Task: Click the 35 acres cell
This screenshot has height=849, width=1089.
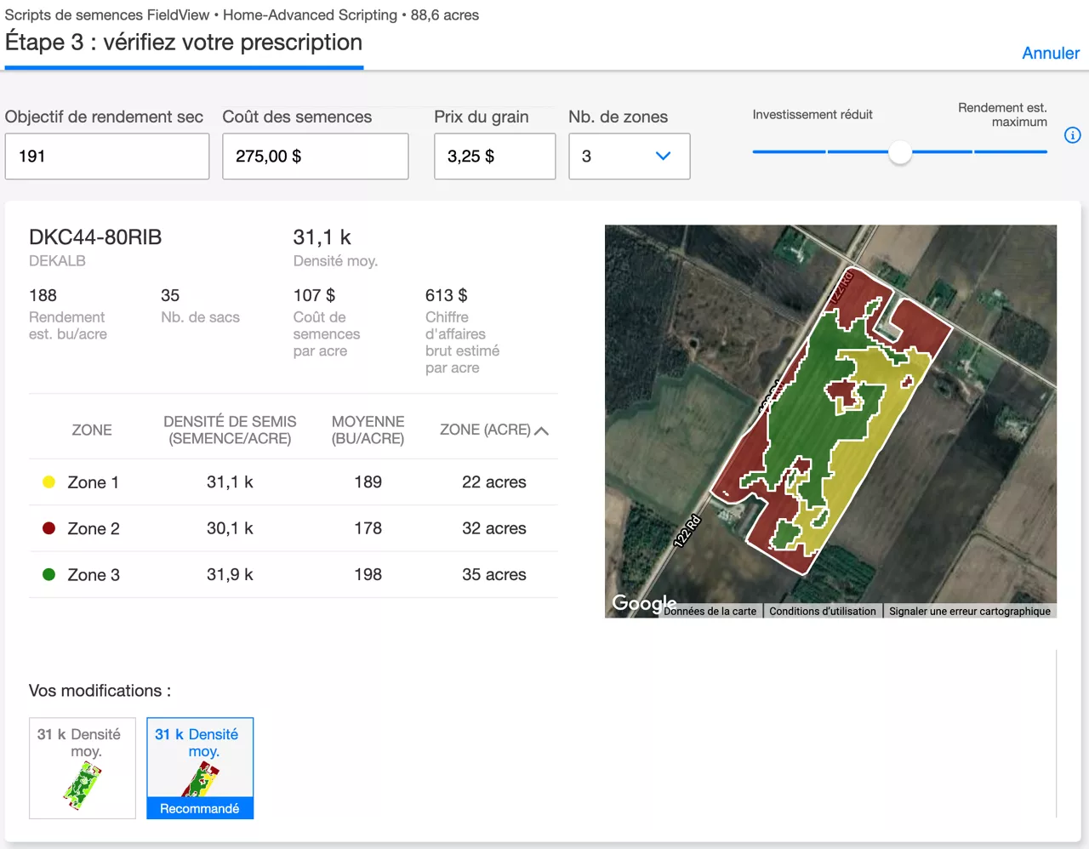Action: [x=494, y=575]
